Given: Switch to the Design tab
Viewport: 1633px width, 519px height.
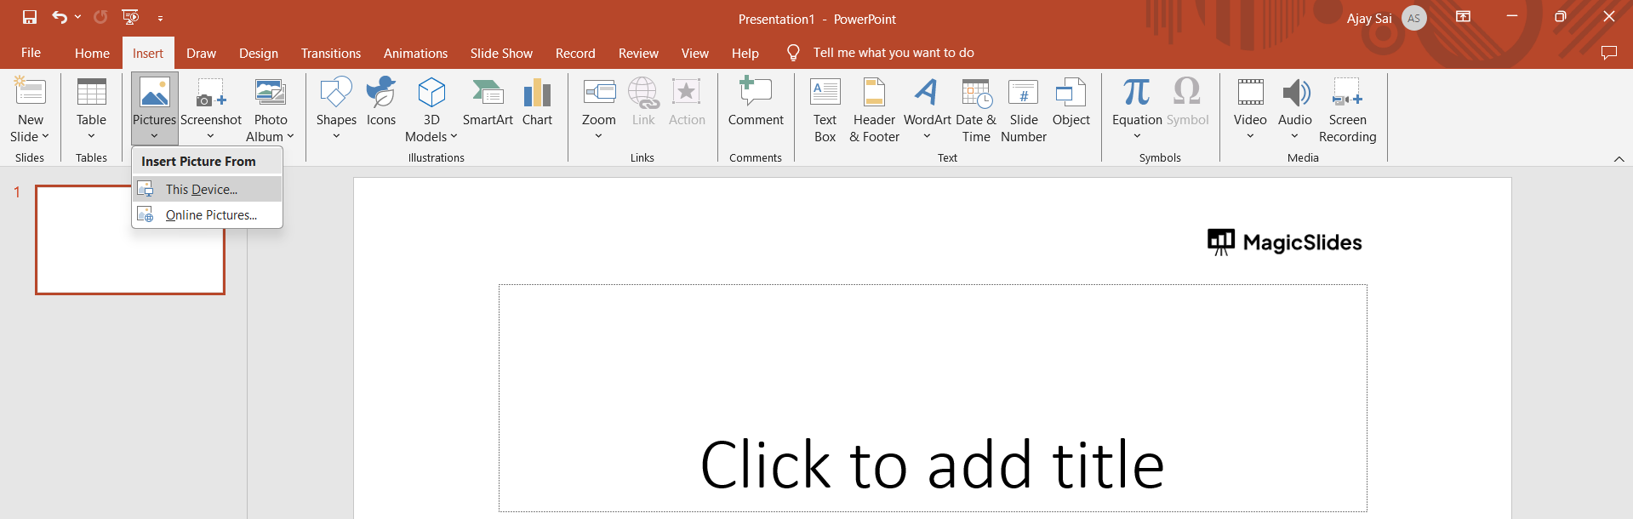Looking at the screenshot, I should pos(258,53).
